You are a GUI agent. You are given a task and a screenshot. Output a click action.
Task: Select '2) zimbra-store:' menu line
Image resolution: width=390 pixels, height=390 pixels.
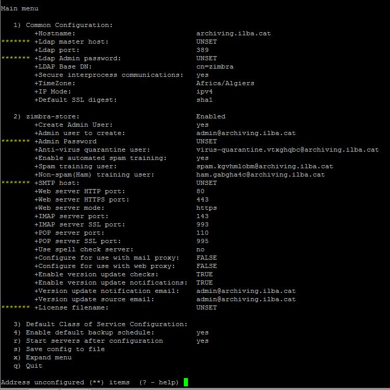[x=47, y=116]
